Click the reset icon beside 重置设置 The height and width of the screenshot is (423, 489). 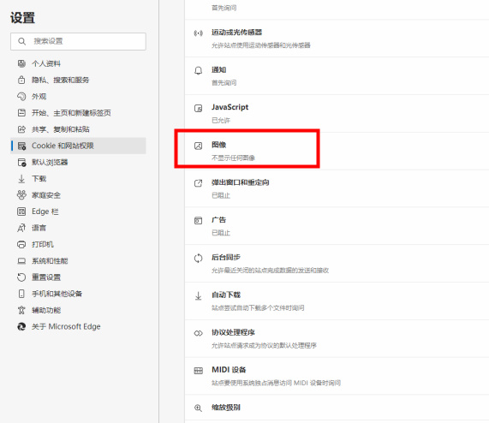pyautogui.click(x=21, y=277)
